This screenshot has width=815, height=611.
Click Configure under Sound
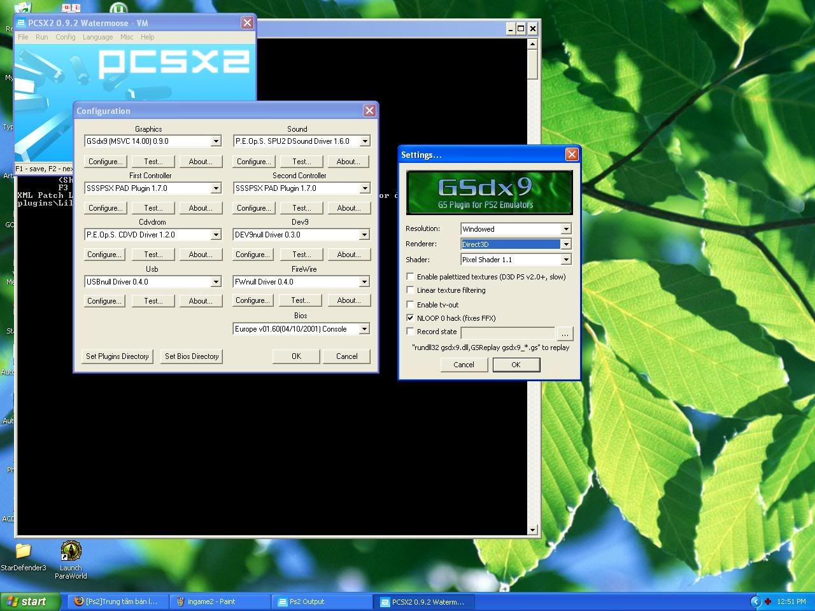click(x=253, y=162)
